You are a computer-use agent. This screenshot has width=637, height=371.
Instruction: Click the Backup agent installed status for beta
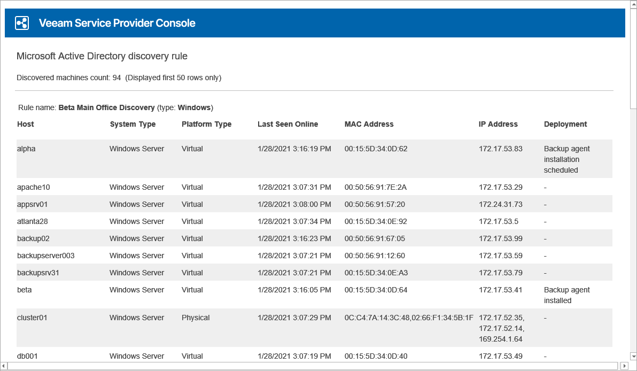[566, 295]
